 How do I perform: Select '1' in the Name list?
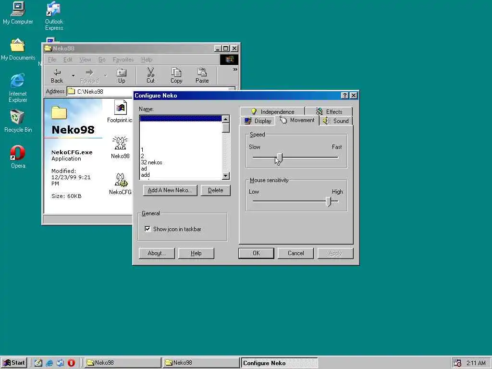(x=181, y=150)
